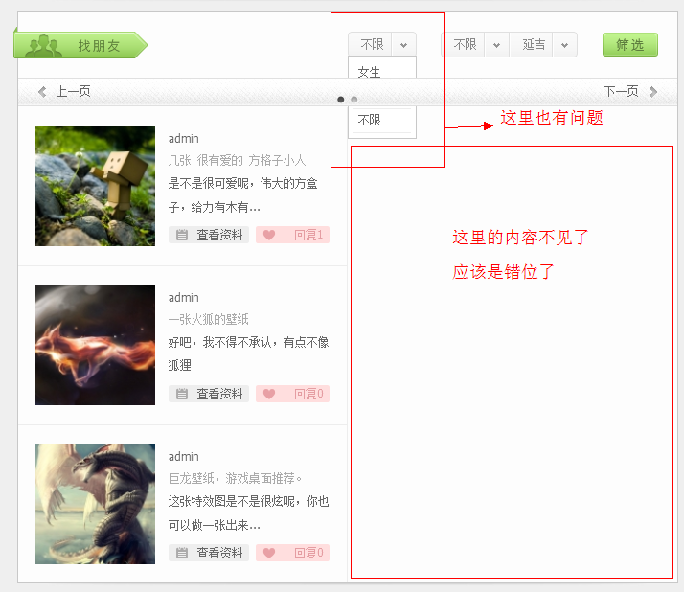The image size is (684, 592).
Task: Click title 巨龙壁纸，游戏桌面推荐。
Action: coord(235,479)
